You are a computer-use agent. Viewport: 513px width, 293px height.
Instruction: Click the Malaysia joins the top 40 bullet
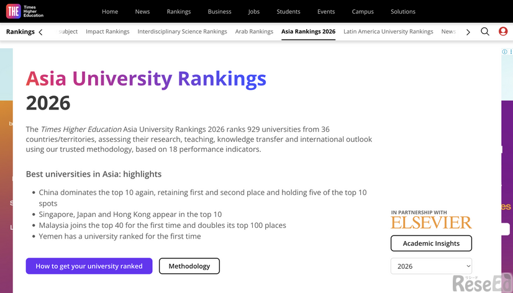click(162, 225)
